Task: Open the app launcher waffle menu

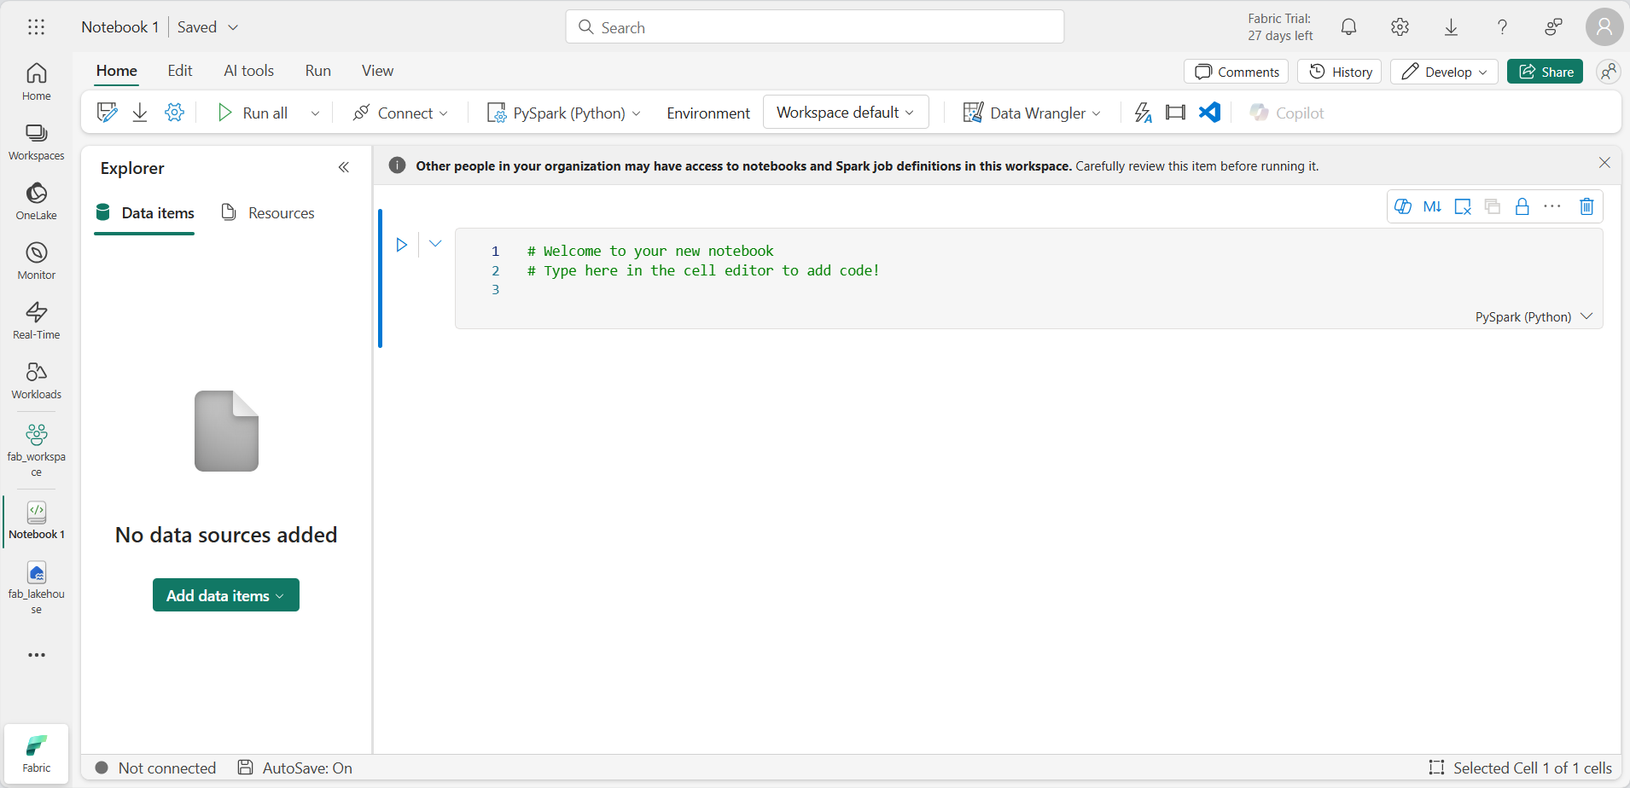Action: pyautogui.click(x=36, y=27)
